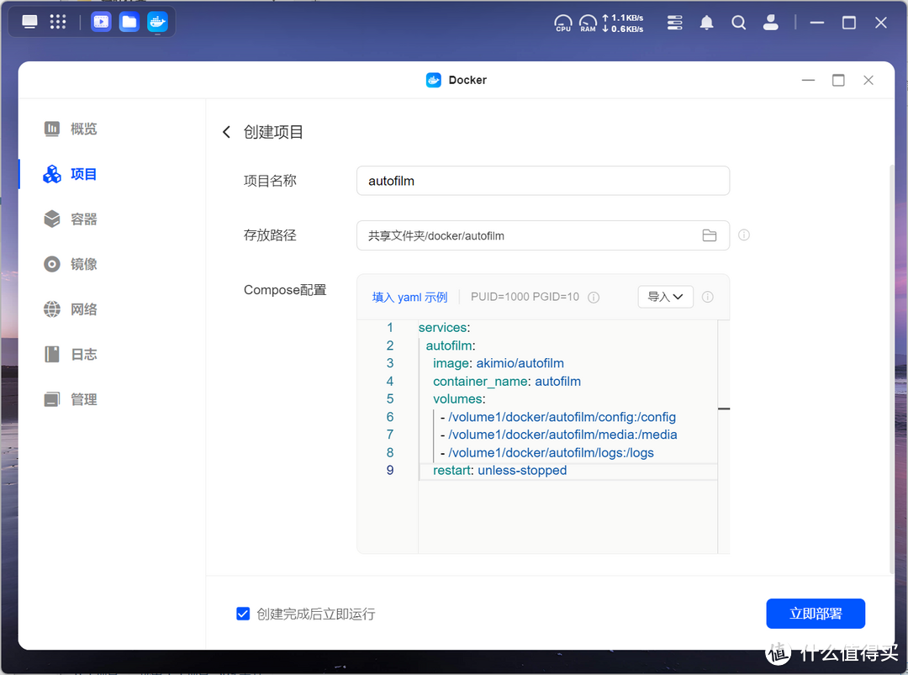Open the folder picker next to 存放路径

click(710, 235)
